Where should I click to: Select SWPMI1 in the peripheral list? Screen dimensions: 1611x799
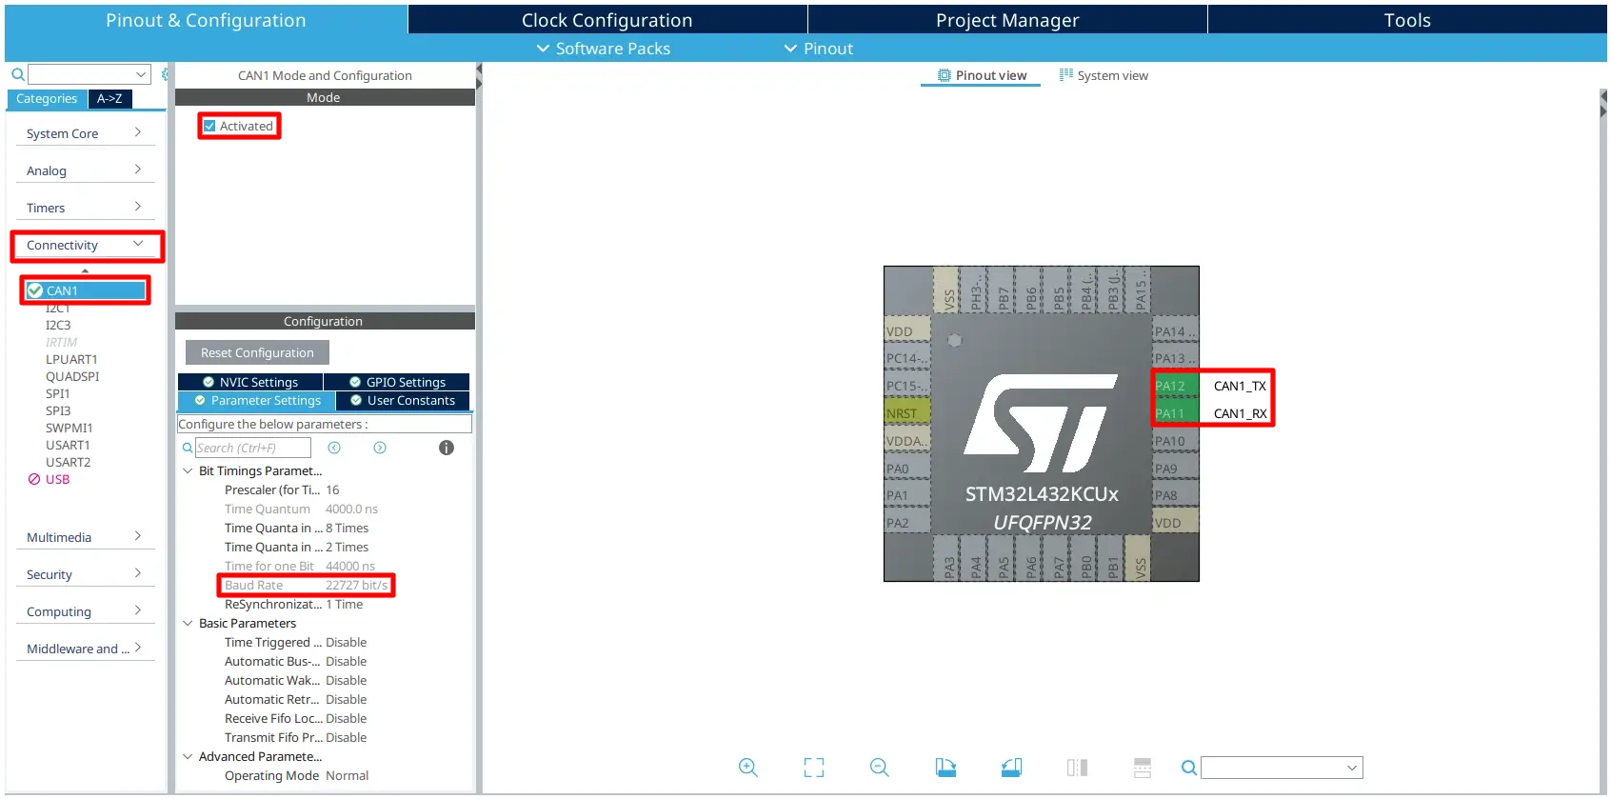pos(70,428)
